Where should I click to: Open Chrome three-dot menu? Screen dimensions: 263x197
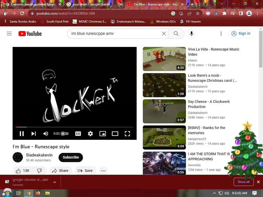click(257, 13)
